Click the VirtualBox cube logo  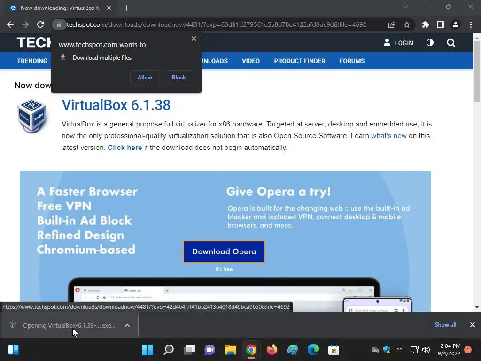click(x=32, y=116)
